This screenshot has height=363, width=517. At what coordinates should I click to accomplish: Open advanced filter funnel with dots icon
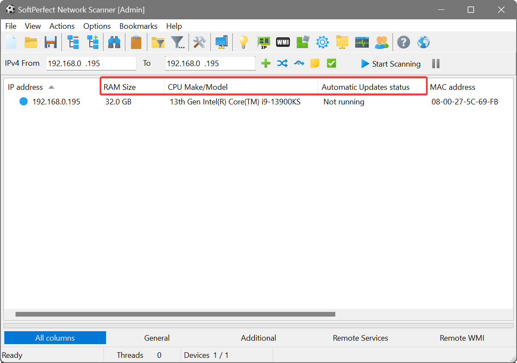(178, 42)
